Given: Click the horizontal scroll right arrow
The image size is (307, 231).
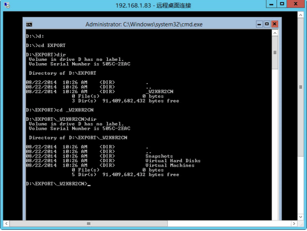Looking at the screenshot, I should [x=294, y=223].
